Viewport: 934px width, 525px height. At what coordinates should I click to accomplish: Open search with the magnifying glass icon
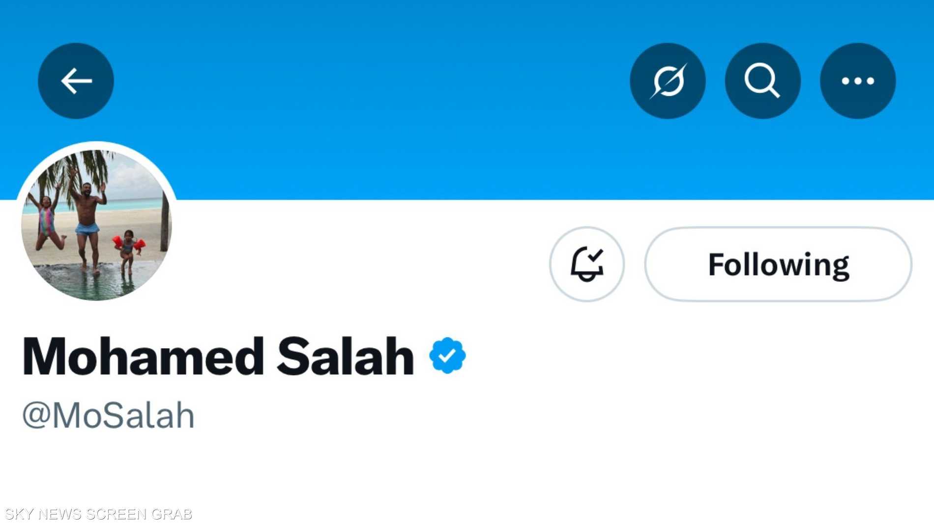pyautogui.click(x=762, y=81)
